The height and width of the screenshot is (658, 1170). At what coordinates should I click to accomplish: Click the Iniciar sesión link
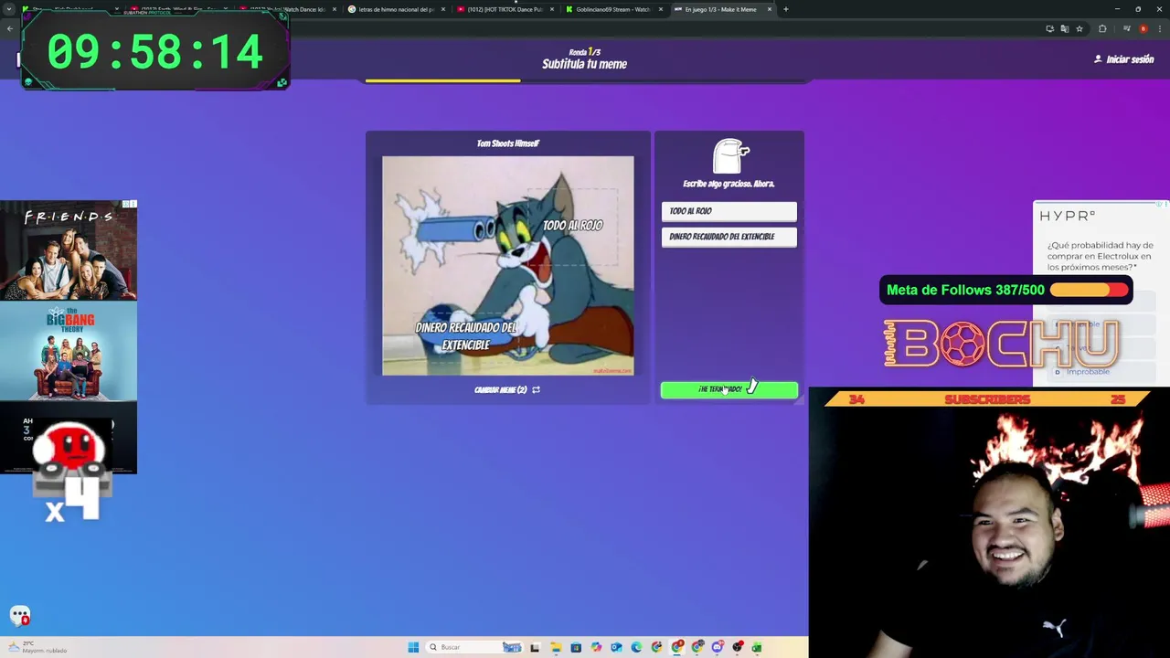click(x=1130, y=59)
